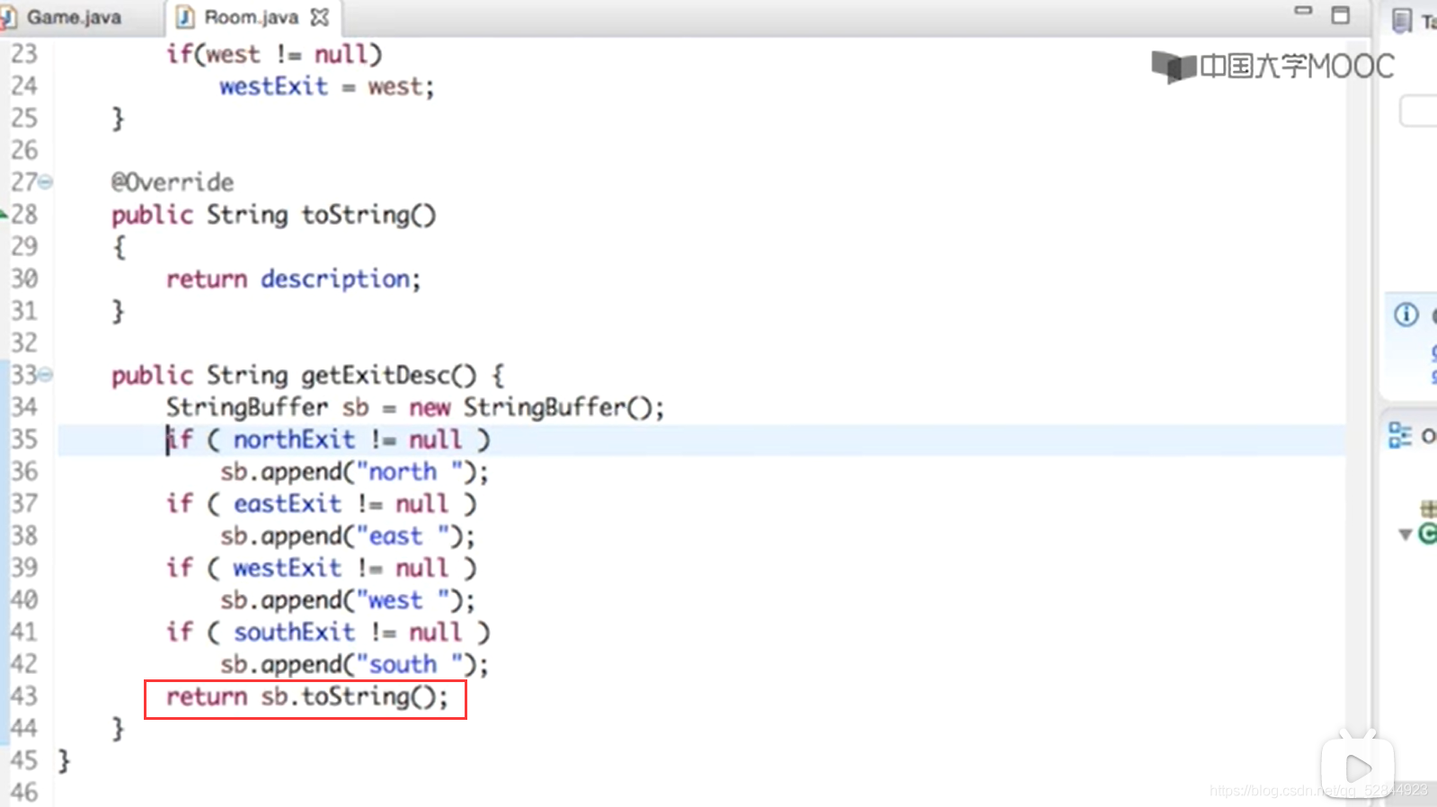Select the Room.java editor tab
This screenshot has height=807, width=1437.
[x=251, y=17]
